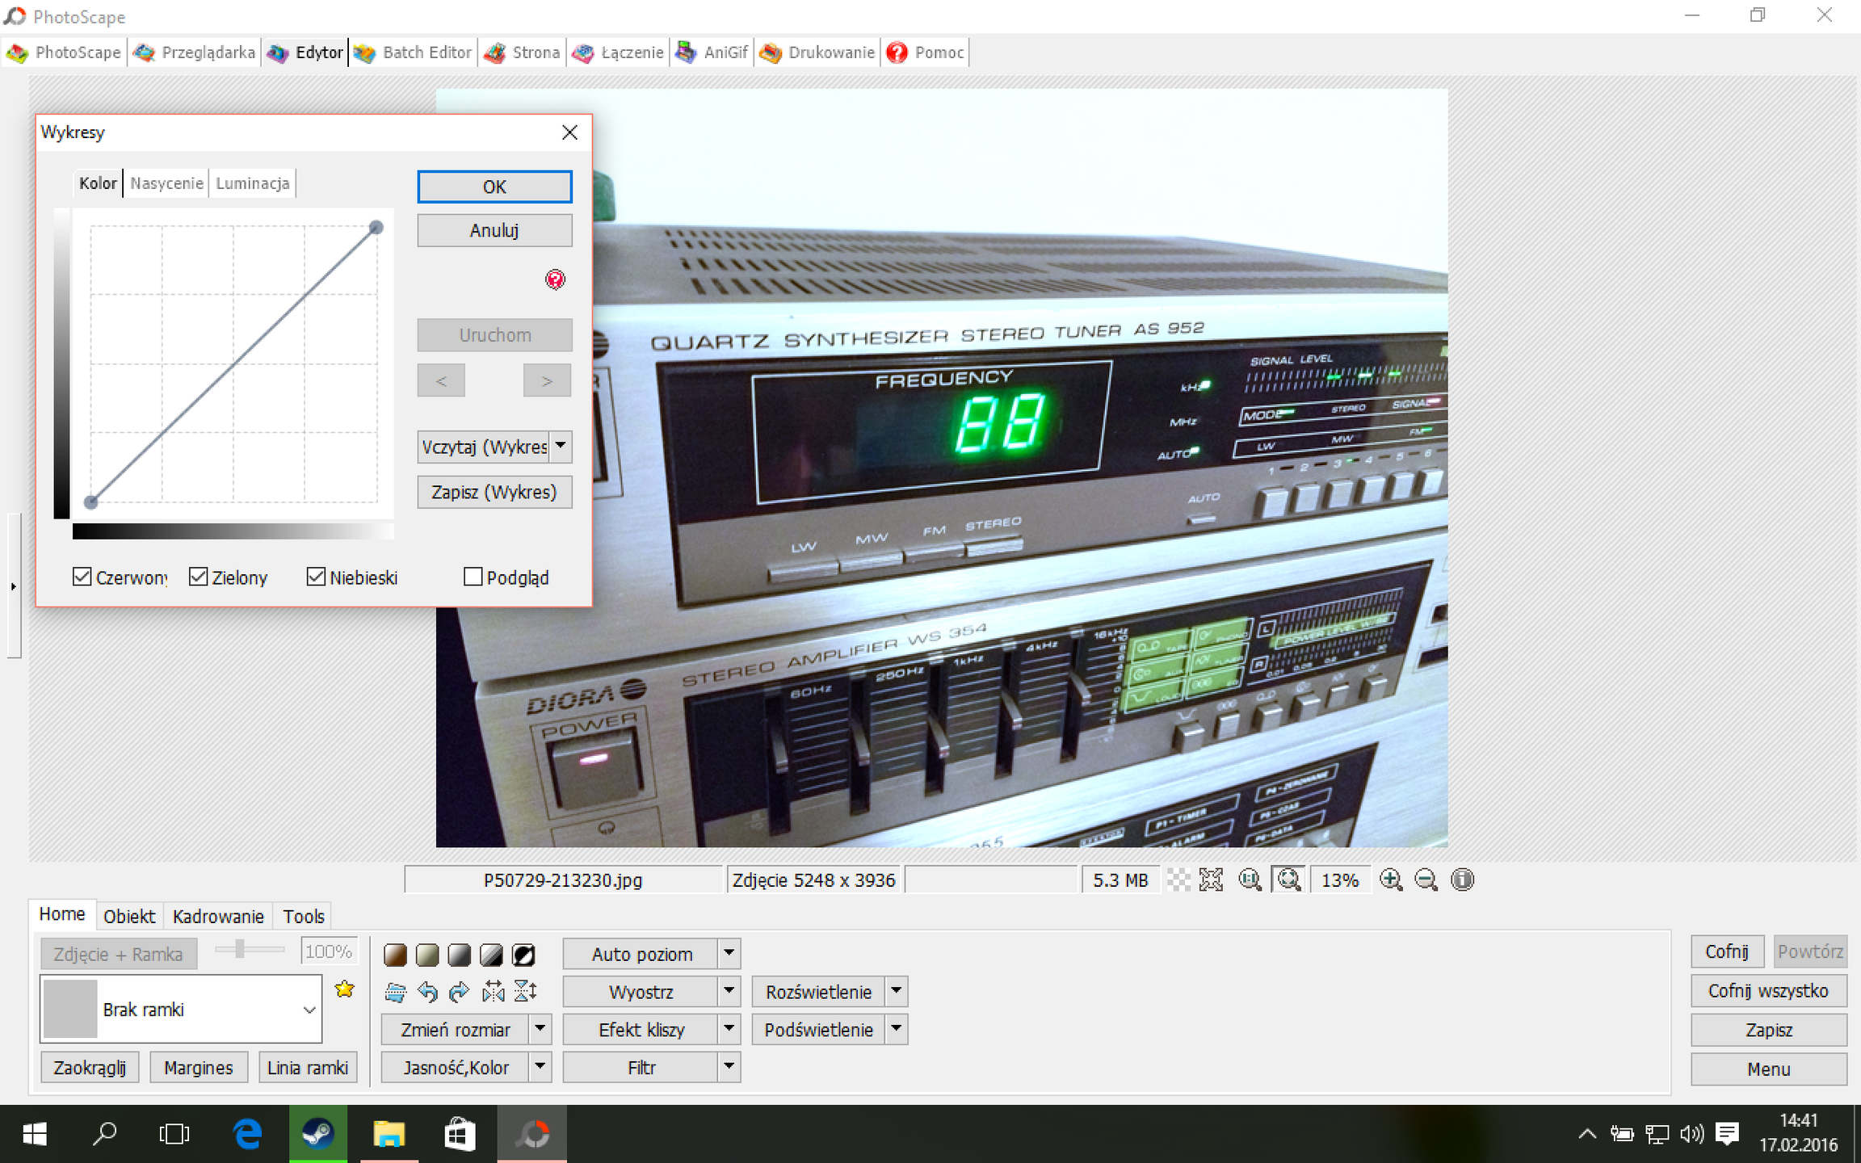Click the Zaokrąglij button
This screenshot has height=1163, width=1861.
click(x=90, y=1068)
